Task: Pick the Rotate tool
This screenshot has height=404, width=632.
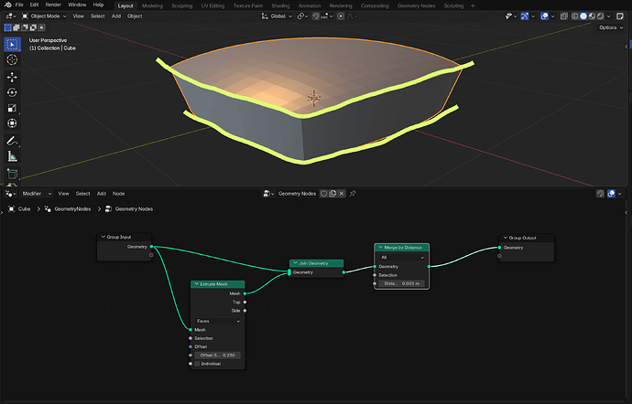Action: point(12,92)
